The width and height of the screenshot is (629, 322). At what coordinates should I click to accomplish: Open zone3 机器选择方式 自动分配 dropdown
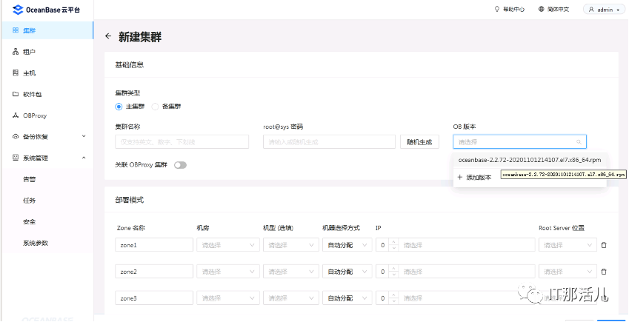347,298
